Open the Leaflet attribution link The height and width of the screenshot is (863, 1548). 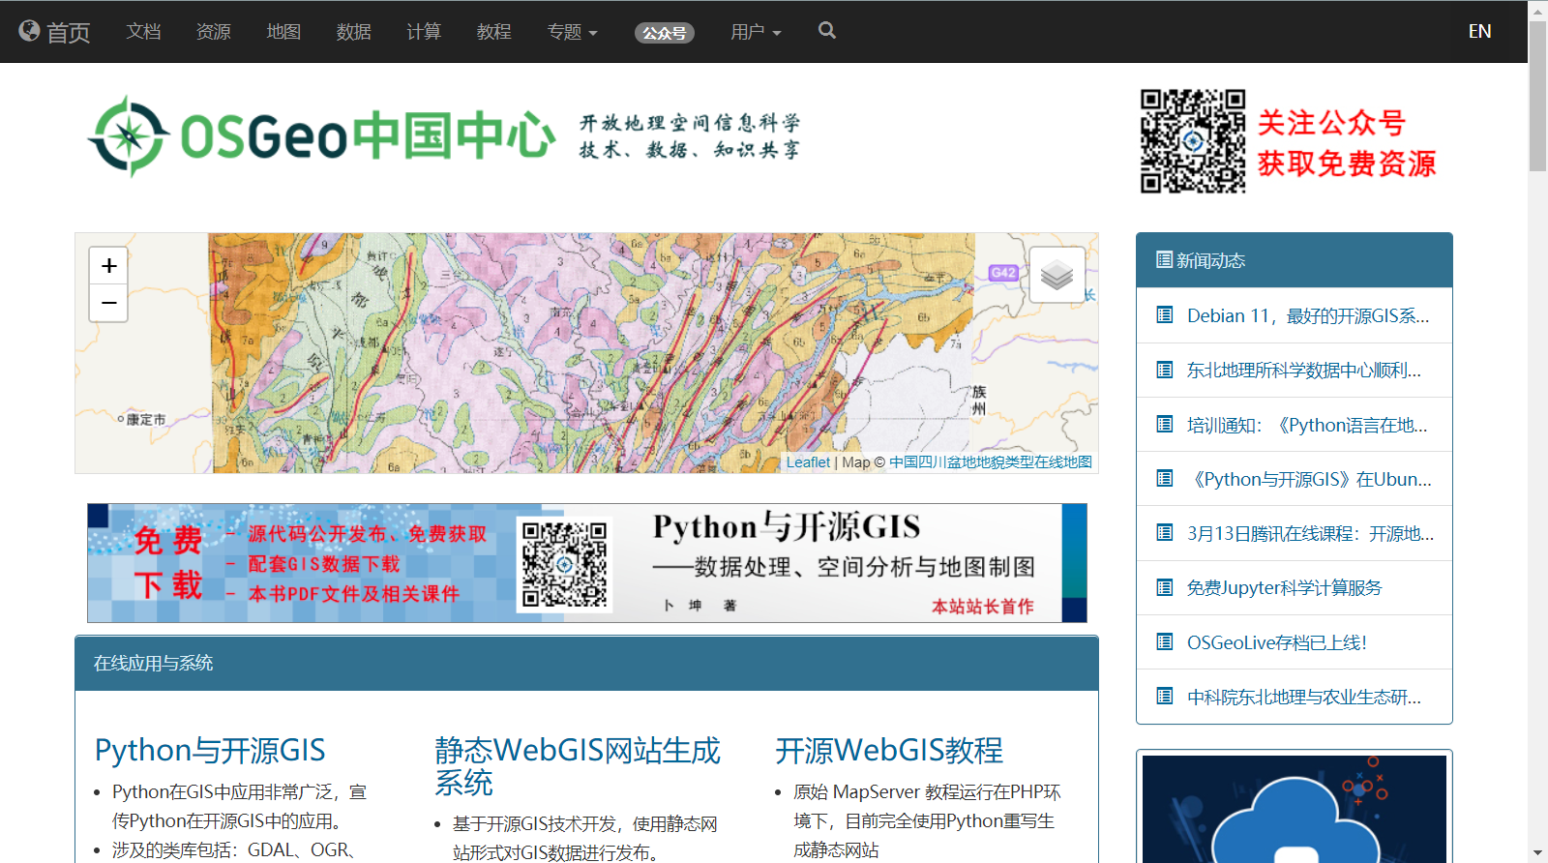click(x=808, y=462)
